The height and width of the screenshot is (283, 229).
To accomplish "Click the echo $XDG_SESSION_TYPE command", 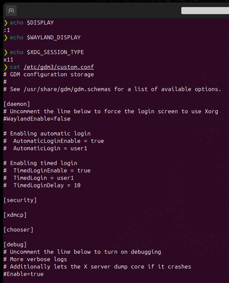I will [x=47, y=52].
